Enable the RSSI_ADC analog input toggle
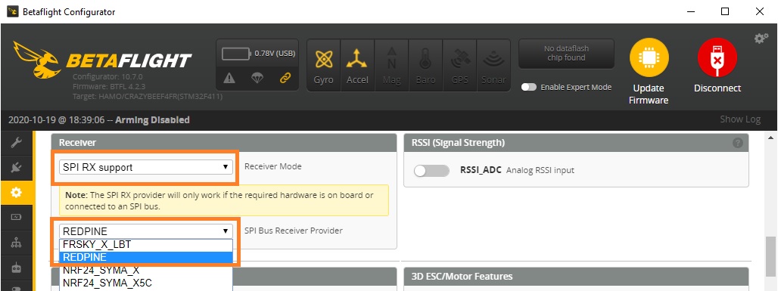778x291 pixels. [x=431, y=171]
